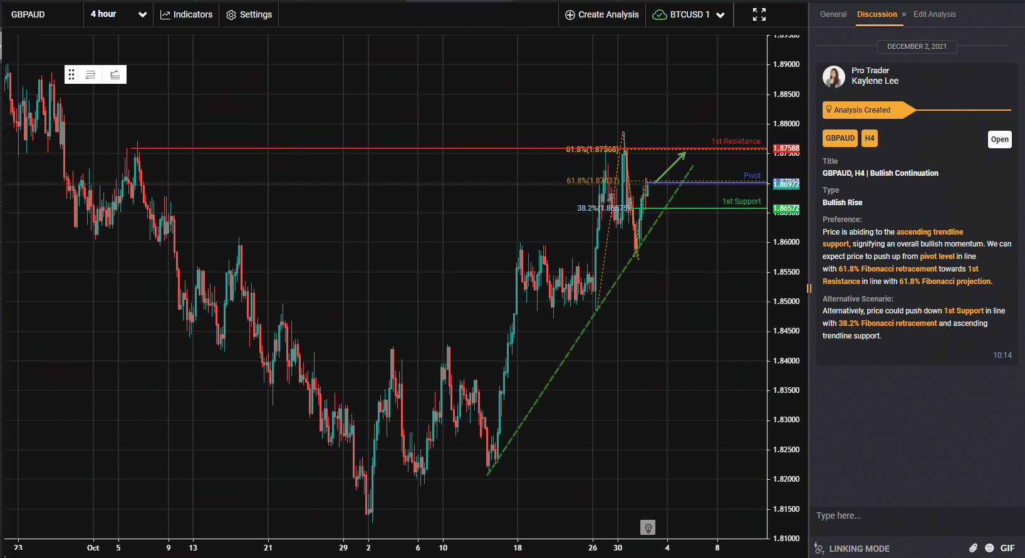Click the '1st Support' link in Alternative Scenario
Image resolution: width=1025 pixels, height=558 pixels.
[x=964, y=311]
